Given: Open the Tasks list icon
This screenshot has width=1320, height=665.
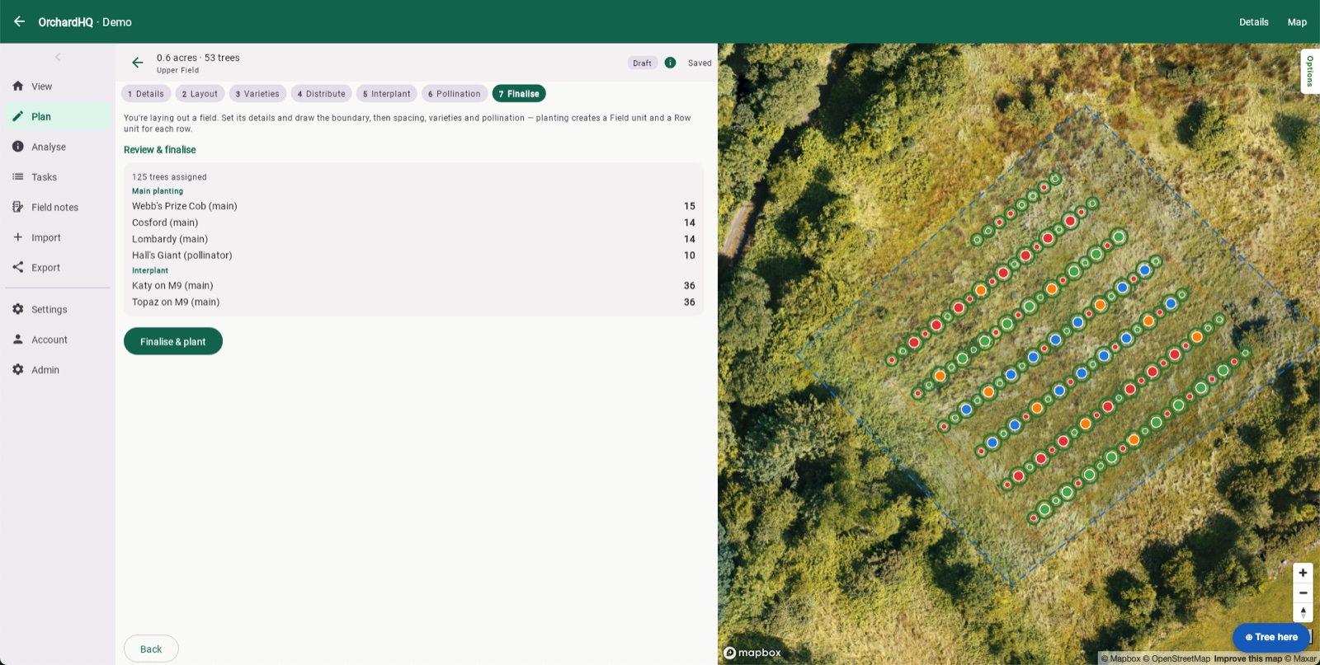Looking at the screenshot, I should pos(18,177).
